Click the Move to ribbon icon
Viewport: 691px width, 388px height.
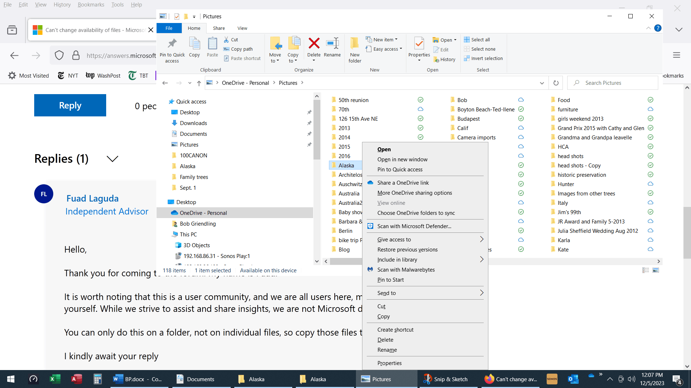tap(275, 44)
